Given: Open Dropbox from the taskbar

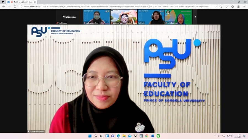Looking at the screenshot, I should pos(135,136).
